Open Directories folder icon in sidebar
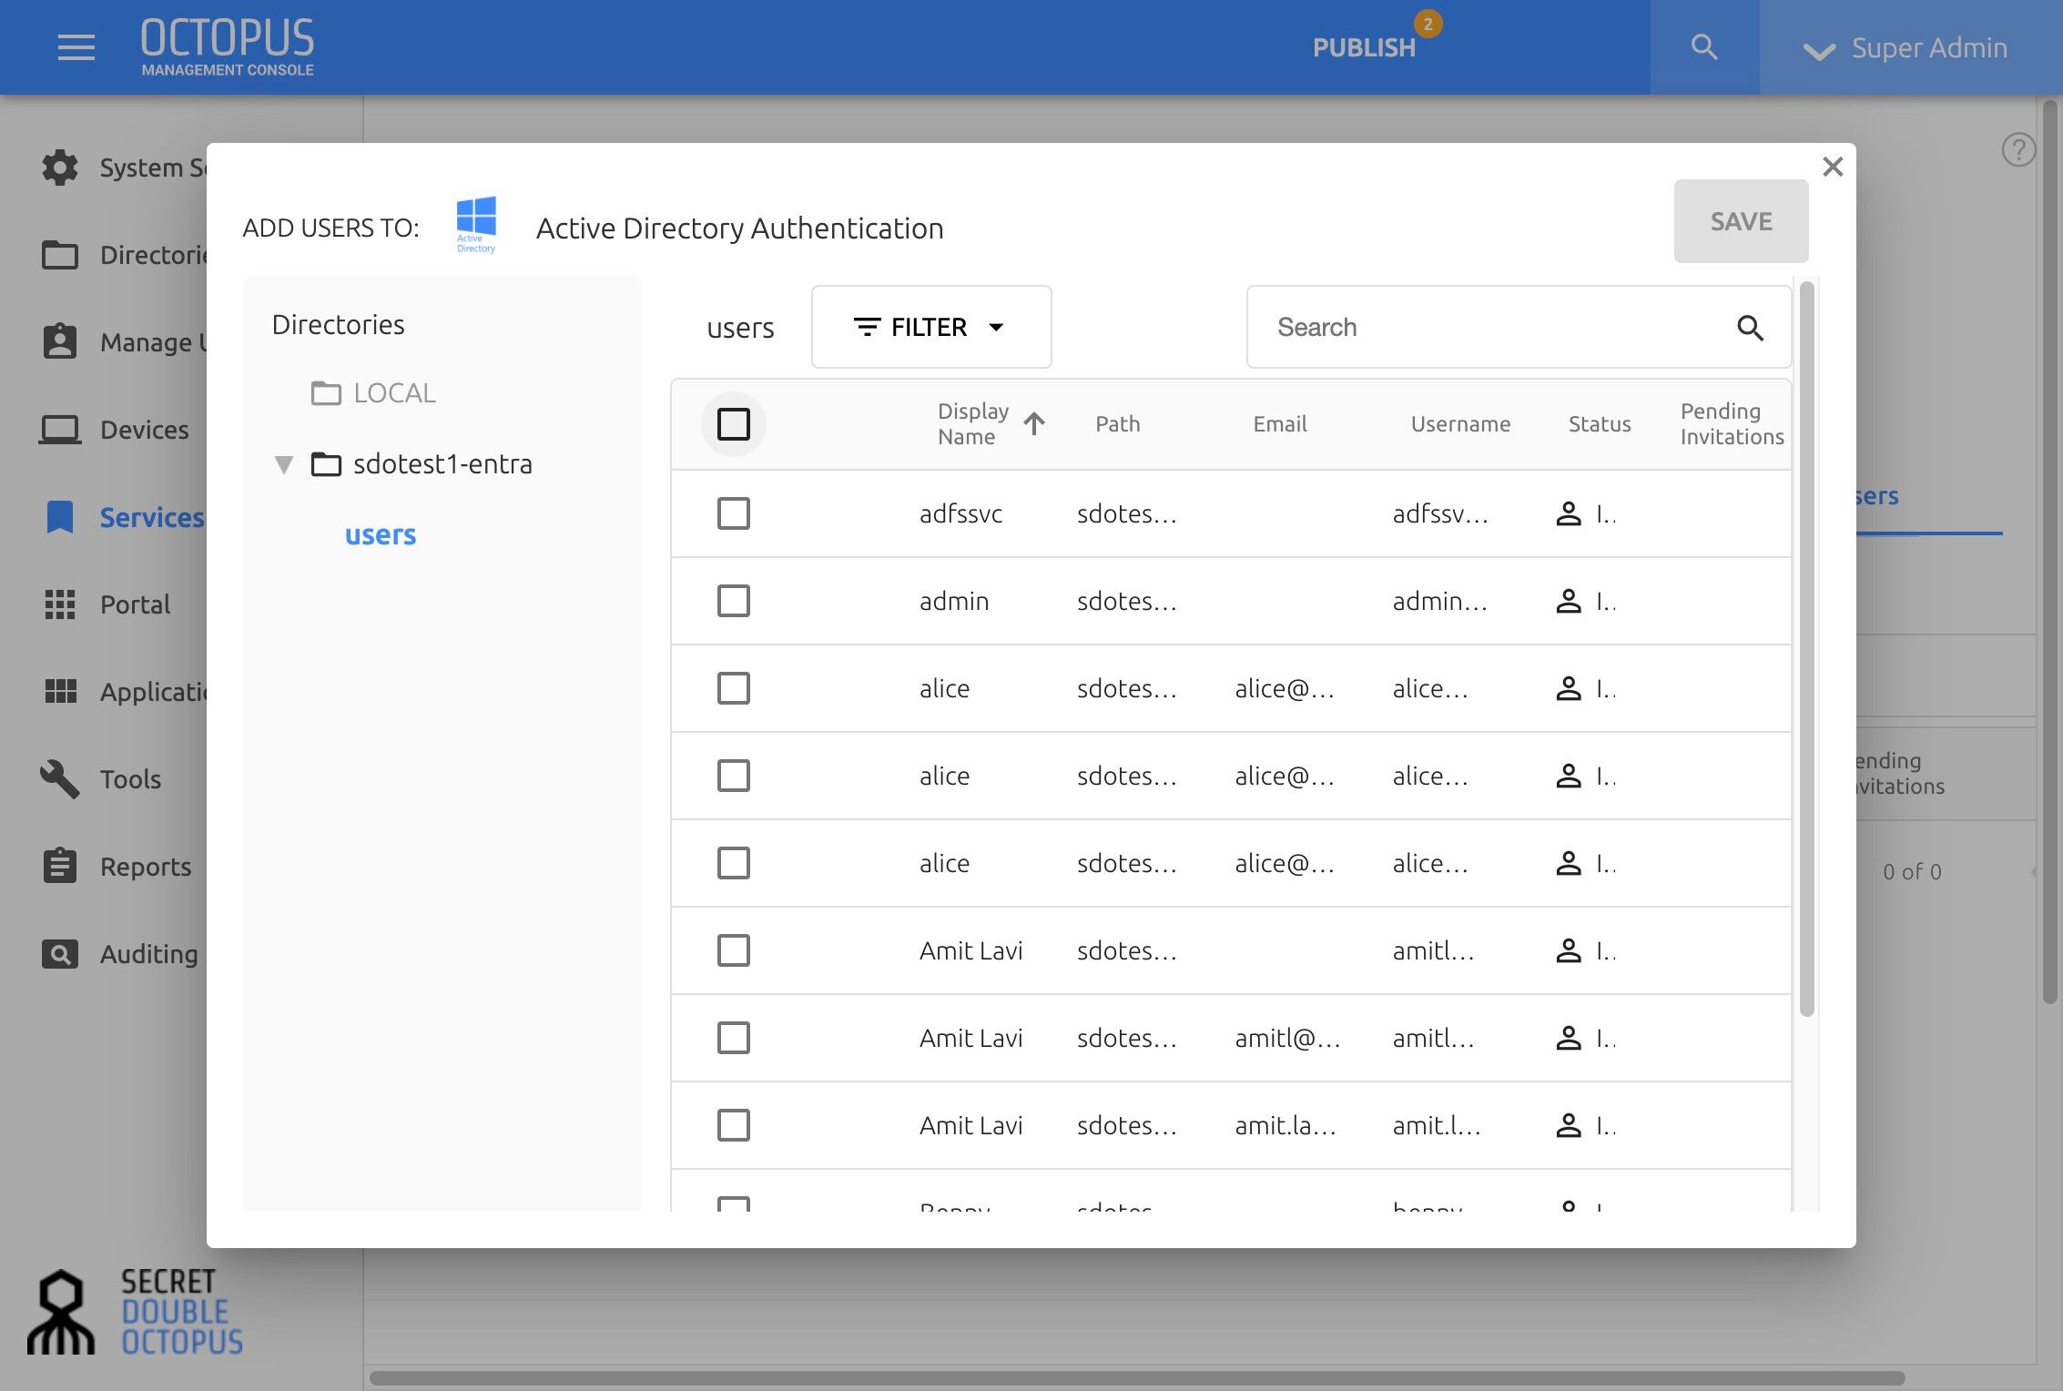2063x1391 pixels. click(60, 255)
